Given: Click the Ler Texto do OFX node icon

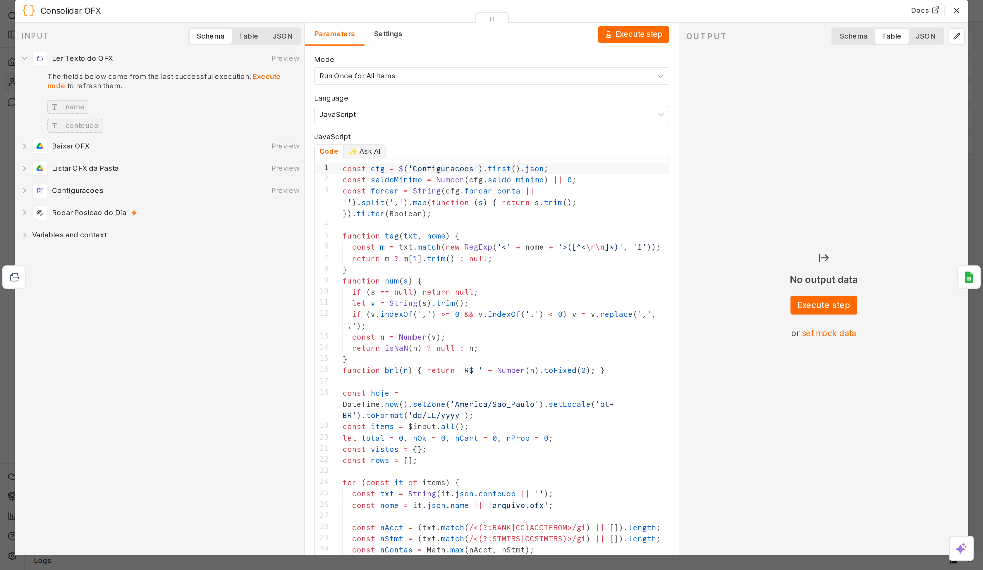Looking at the screenshot, I should pyautogui.click(x=40, y=58).
